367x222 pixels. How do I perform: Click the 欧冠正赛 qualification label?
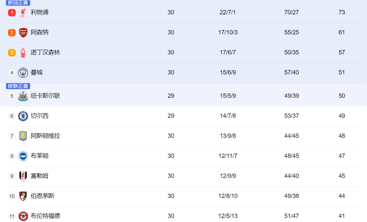[x=18, y=3]
